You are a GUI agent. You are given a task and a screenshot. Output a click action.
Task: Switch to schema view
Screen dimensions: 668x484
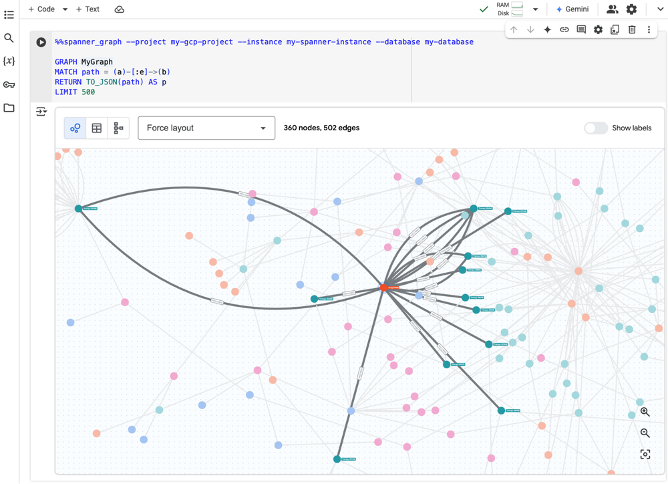coord(118,128)
